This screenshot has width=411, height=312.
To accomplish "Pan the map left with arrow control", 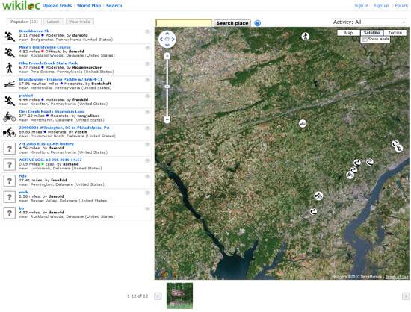I will 161,40.
